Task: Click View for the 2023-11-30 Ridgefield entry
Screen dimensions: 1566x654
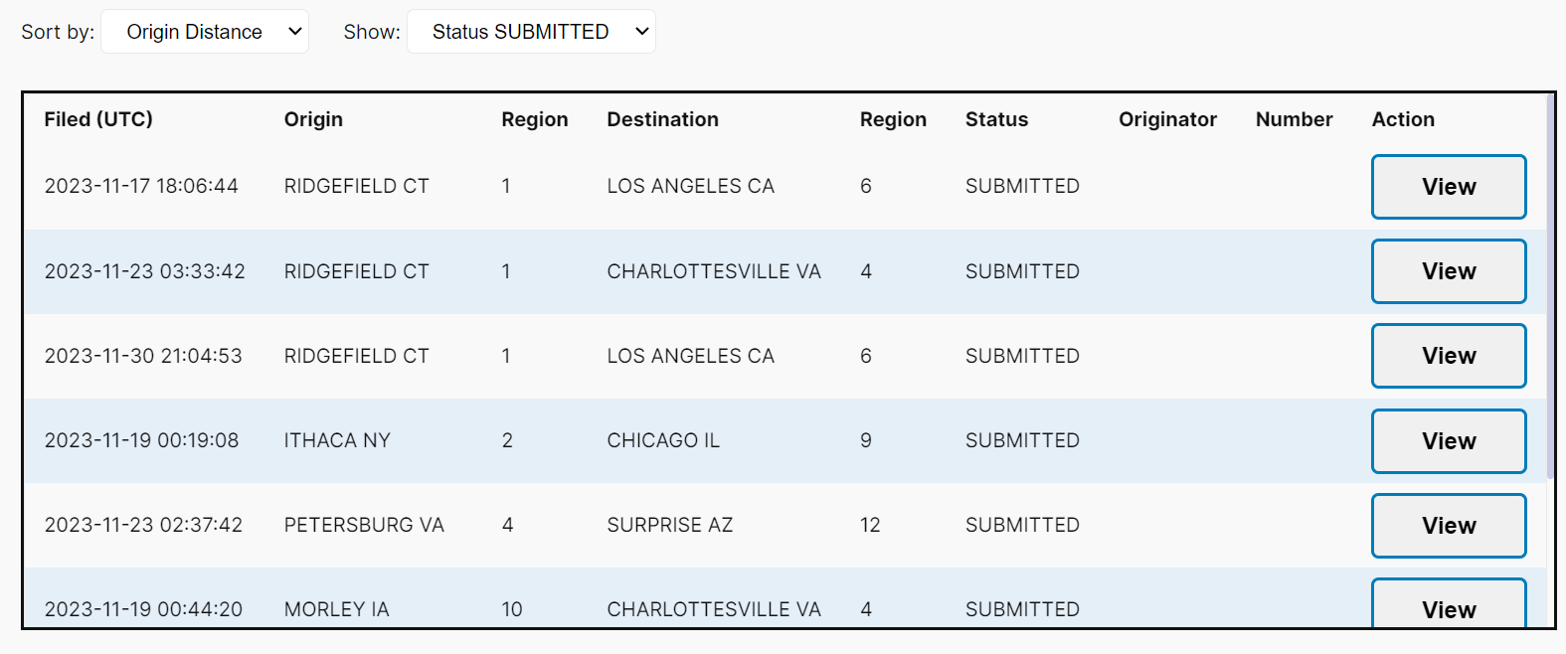Action: tap(1448, 356)
